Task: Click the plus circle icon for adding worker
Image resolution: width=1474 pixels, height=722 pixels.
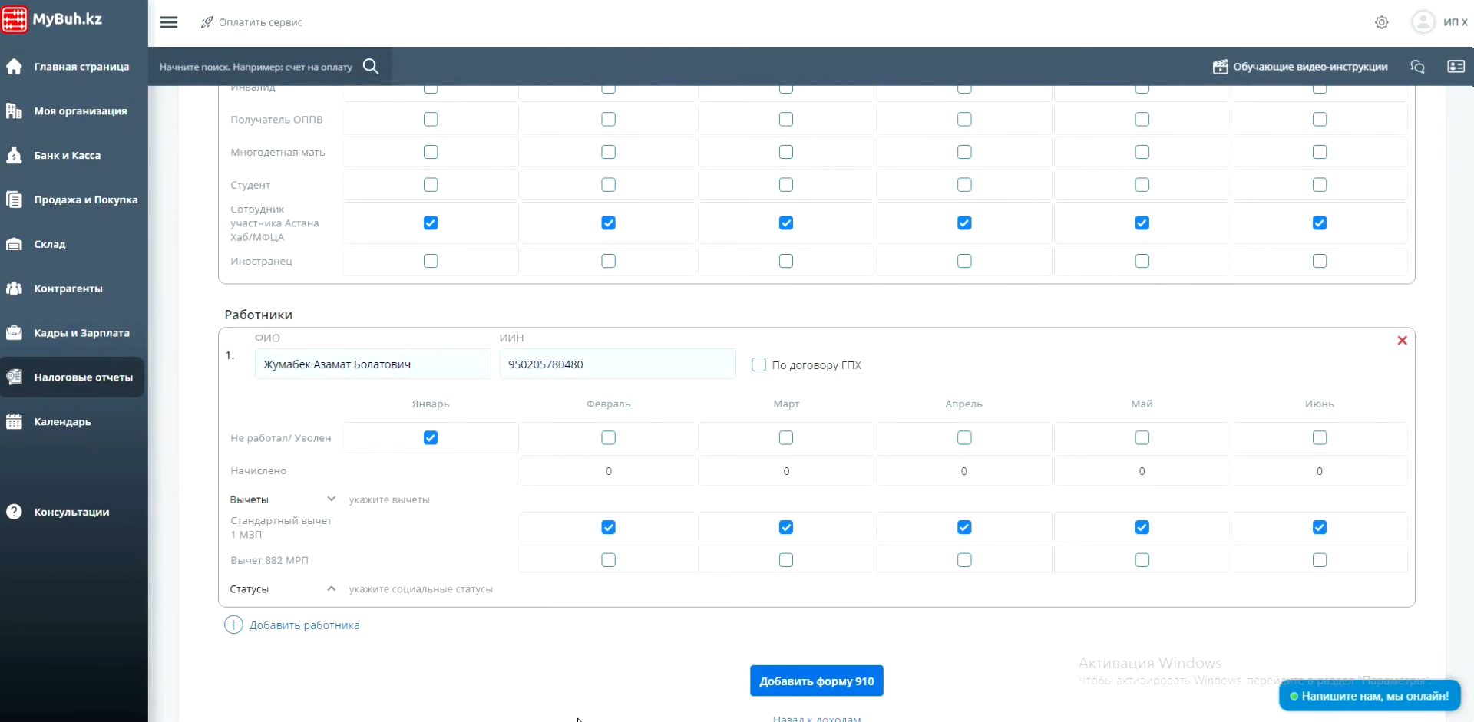Action: pyautogui.click(x=233, y=625)
